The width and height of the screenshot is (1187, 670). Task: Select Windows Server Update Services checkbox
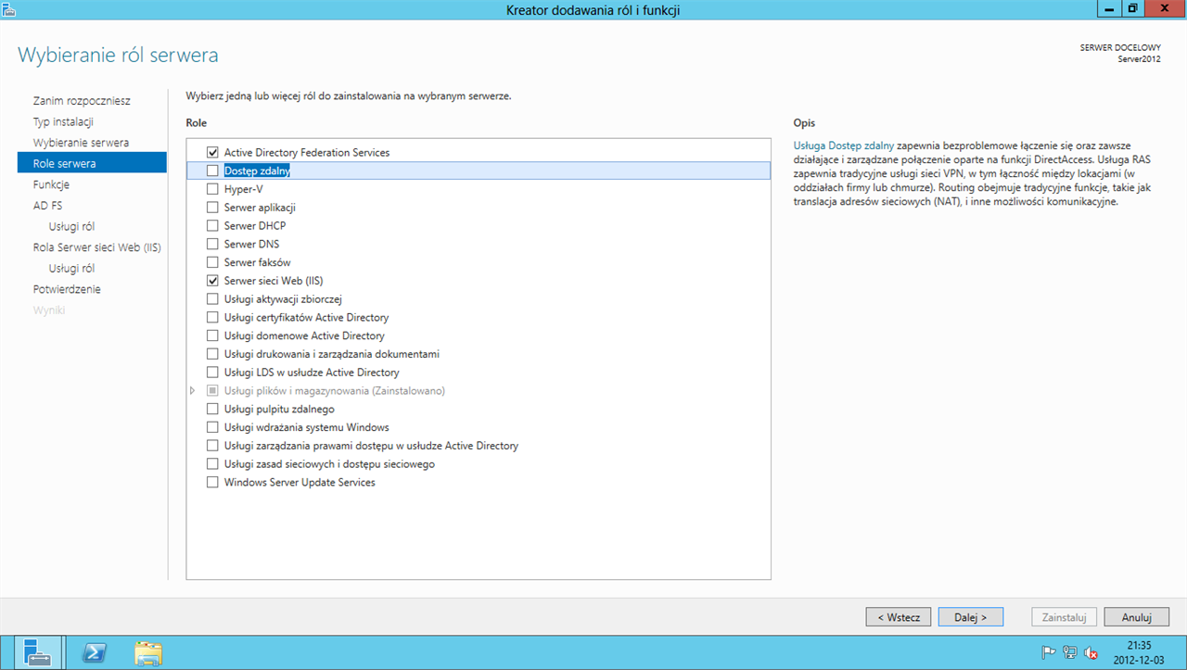pyautogui.click(x=212, y=483)
